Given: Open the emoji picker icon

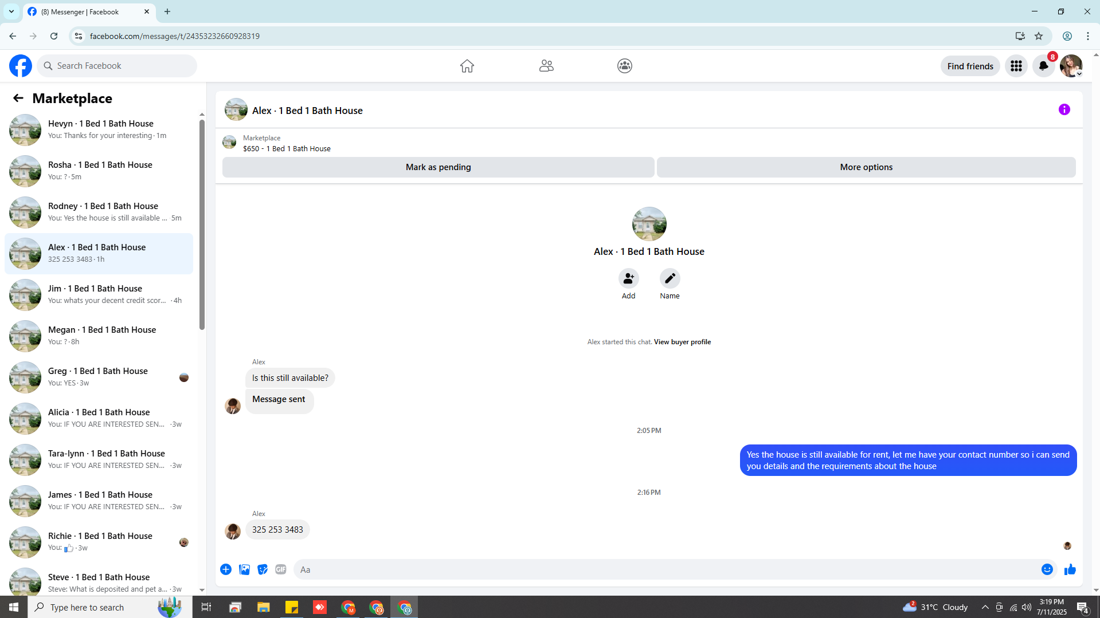Looking at the screenshot, I should [x=1047, y=569].
